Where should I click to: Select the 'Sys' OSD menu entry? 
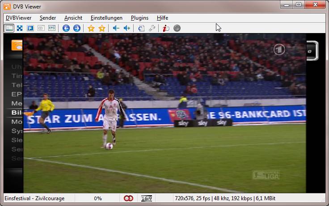pyautogui.click(x=17, y=131)
